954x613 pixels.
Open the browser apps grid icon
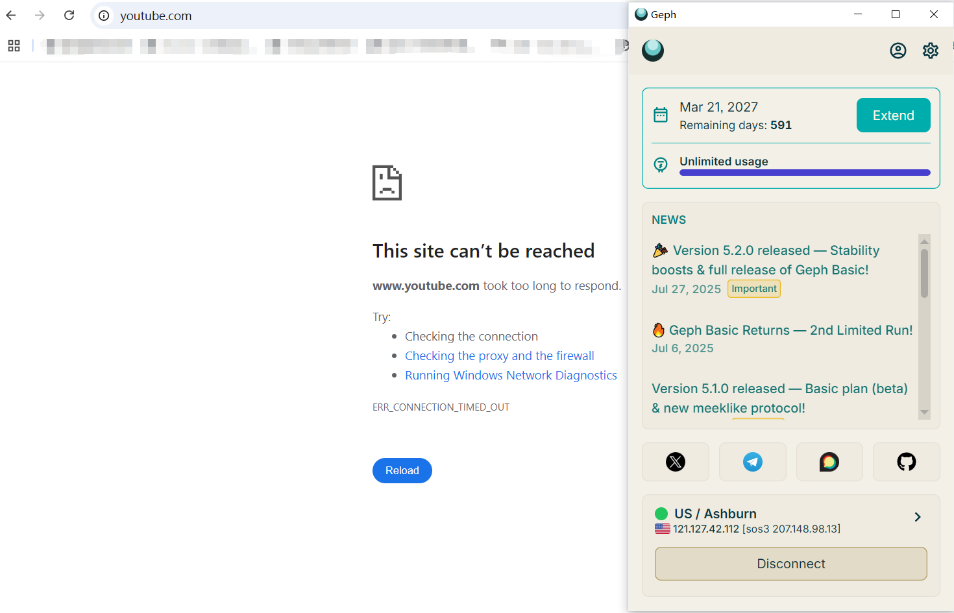pyautogui.click(x=14, y=45)
